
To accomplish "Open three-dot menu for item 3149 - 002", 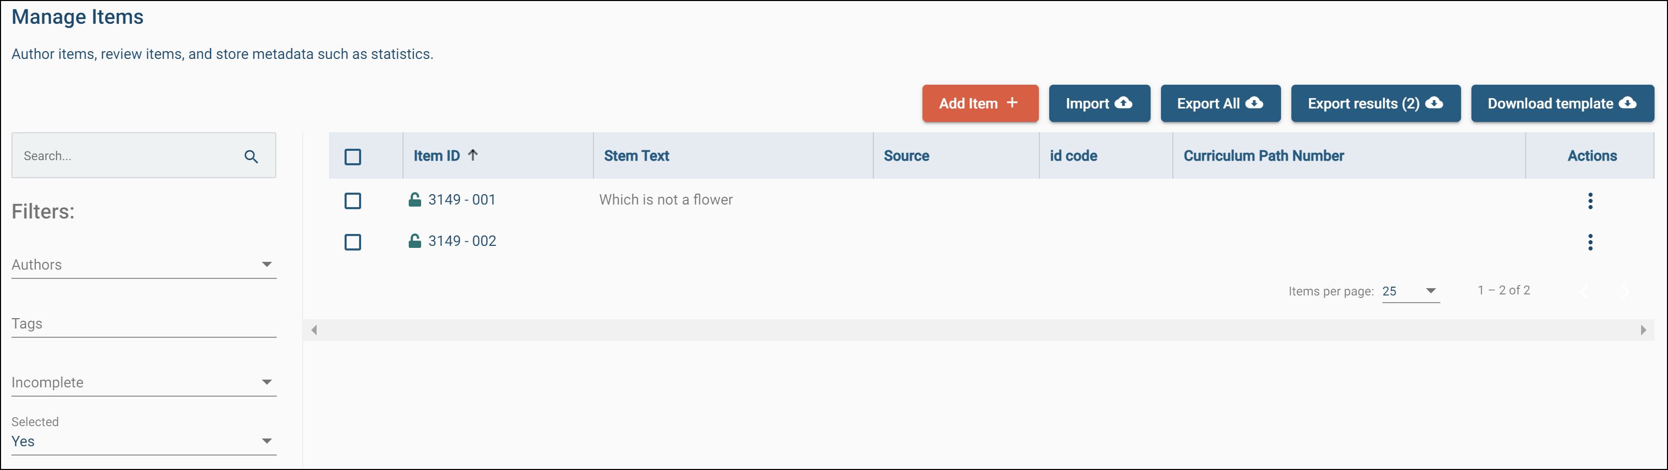I will [x=1590, y=242].
